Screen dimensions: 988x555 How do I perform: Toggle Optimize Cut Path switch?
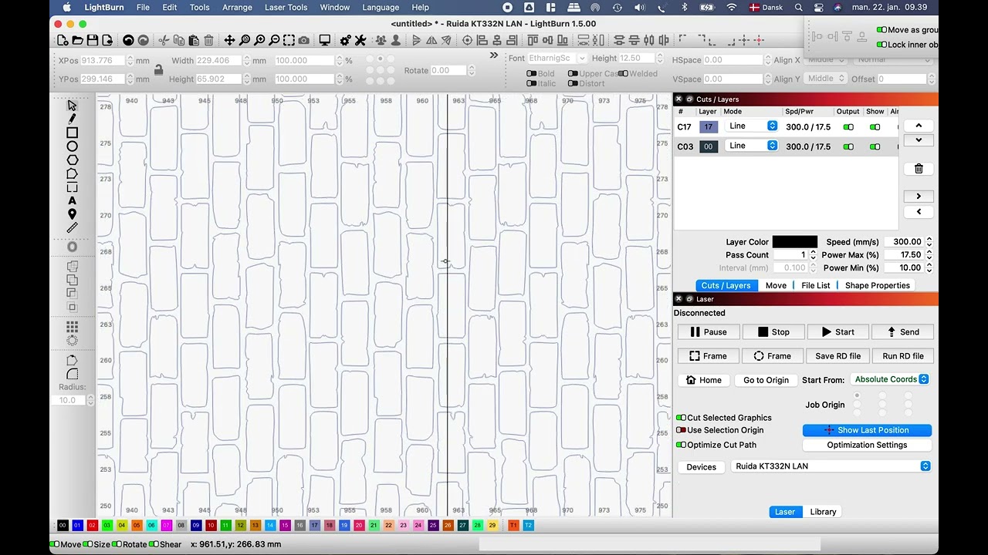pyautogui.click(x=681, y=445)
